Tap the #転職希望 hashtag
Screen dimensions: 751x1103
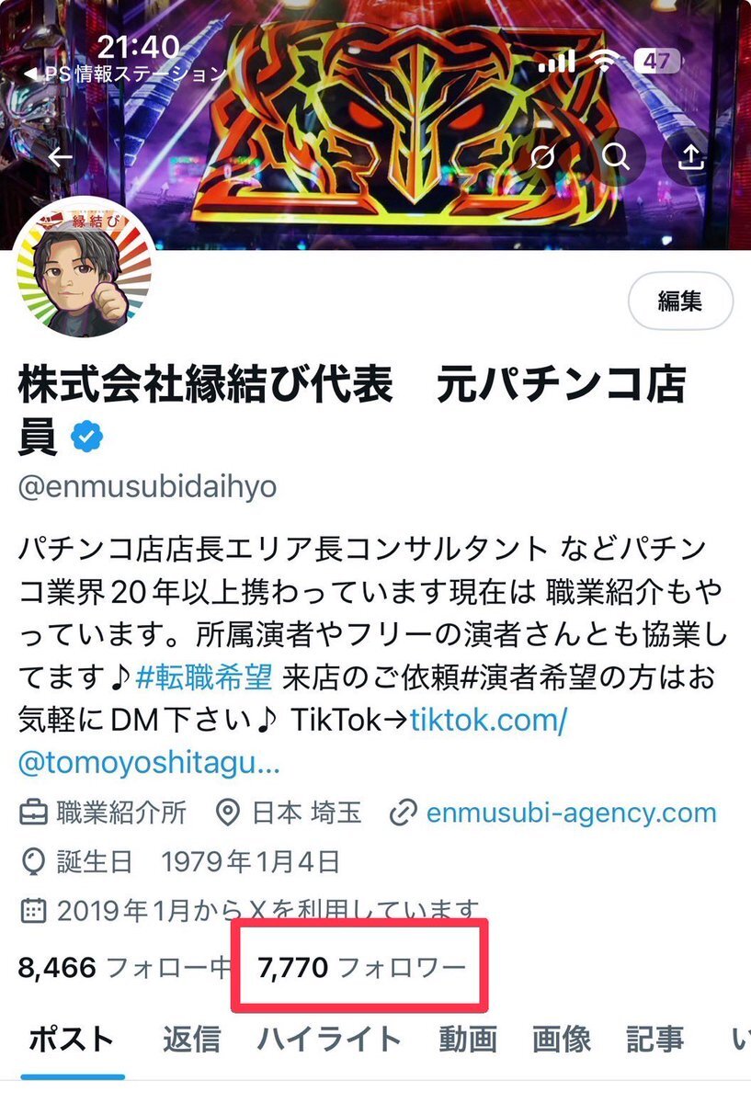pos(204,678)
